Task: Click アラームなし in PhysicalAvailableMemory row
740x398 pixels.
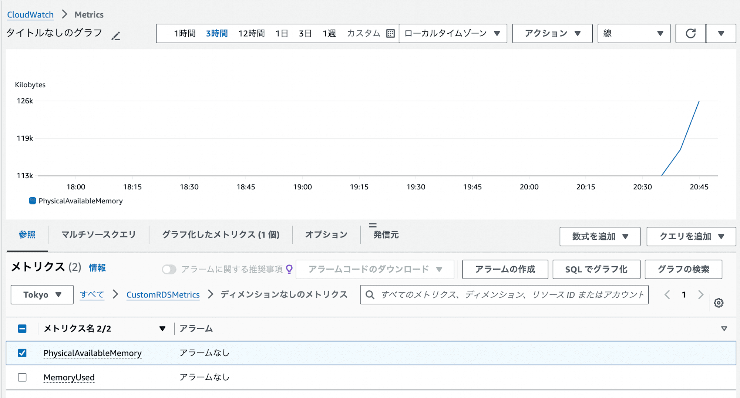Action: pos(205,353)
